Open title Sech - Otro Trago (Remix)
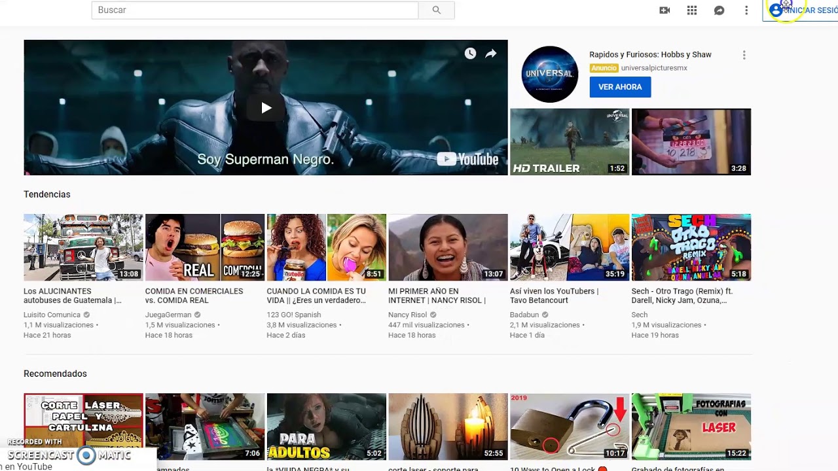The image size is (838, 471). (x=682, y=296)
